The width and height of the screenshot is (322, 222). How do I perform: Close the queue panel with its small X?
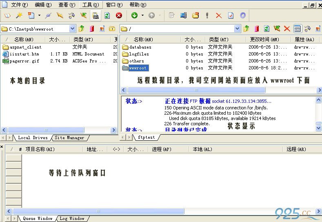click(2, 147)
